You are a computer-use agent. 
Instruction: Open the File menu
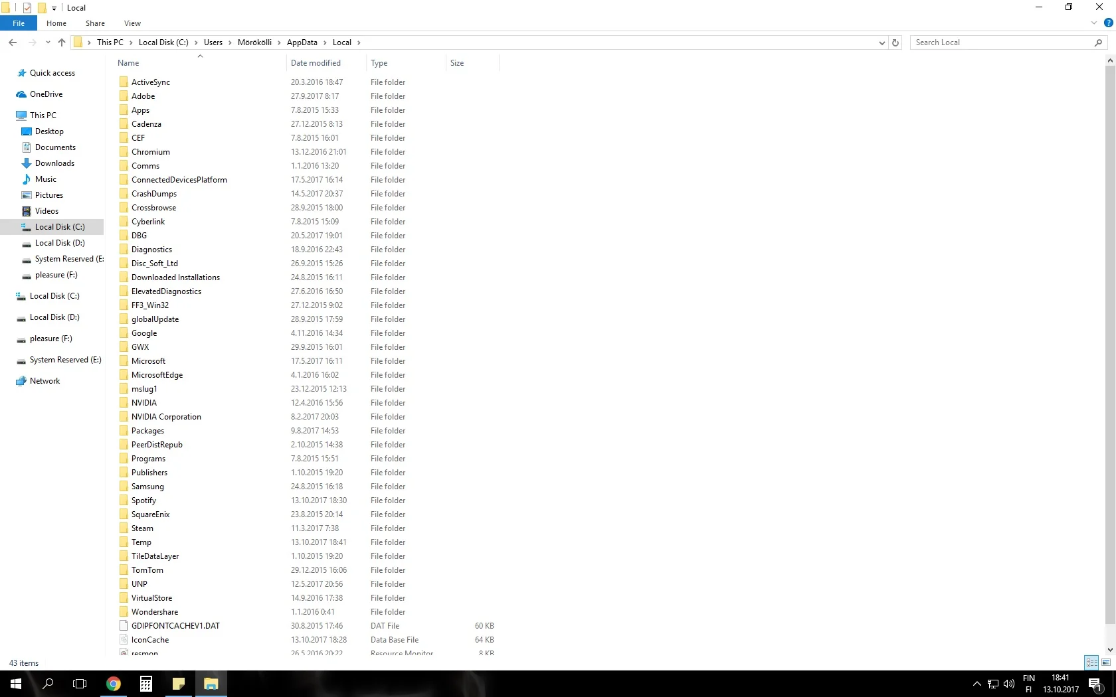(19, 23)
